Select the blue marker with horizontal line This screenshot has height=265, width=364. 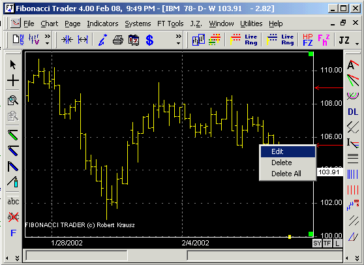[x=13, y=150]
